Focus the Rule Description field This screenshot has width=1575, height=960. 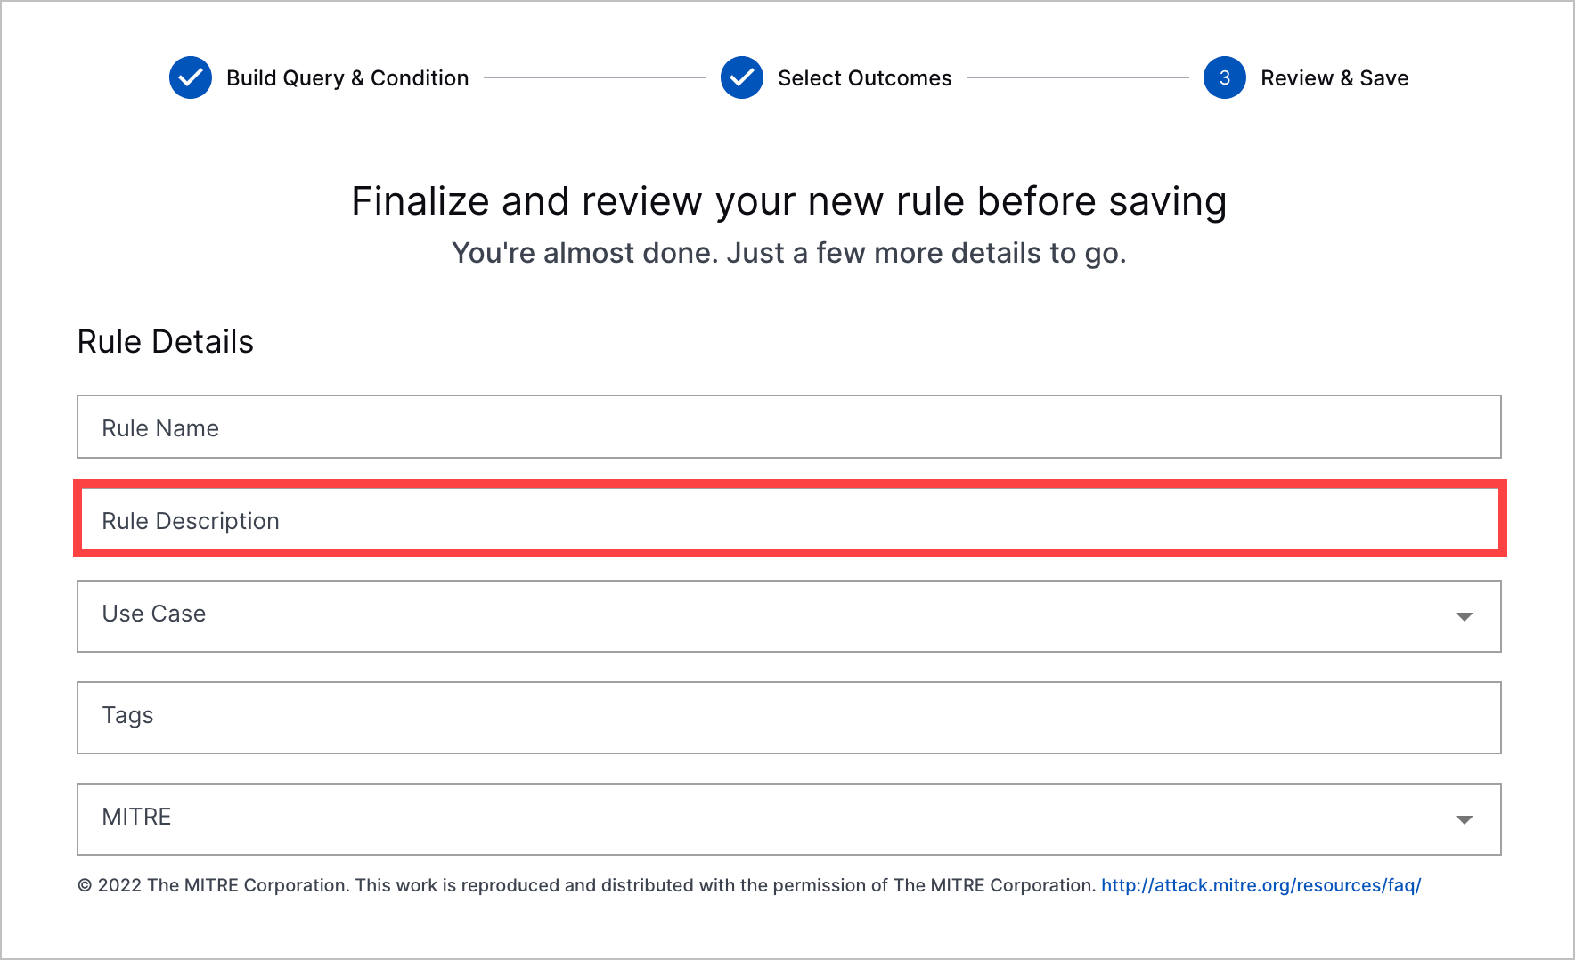789,519
